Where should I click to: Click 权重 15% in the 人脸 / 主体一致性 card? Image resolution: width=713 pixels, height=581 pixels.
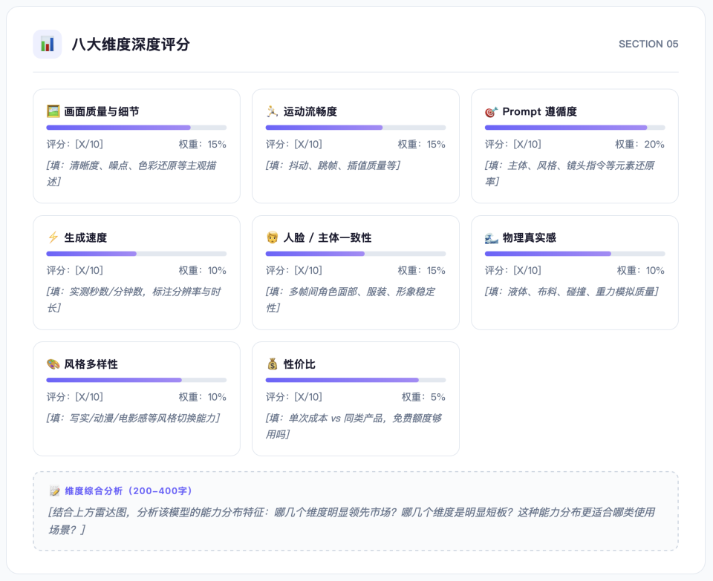pyautogui.click(x=422, y=271)
